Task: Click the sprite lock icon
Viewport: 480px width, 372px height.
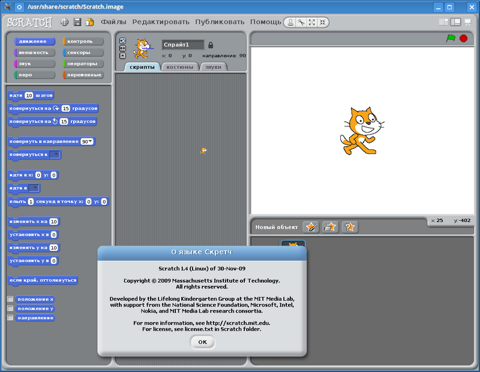Action: 211,45
